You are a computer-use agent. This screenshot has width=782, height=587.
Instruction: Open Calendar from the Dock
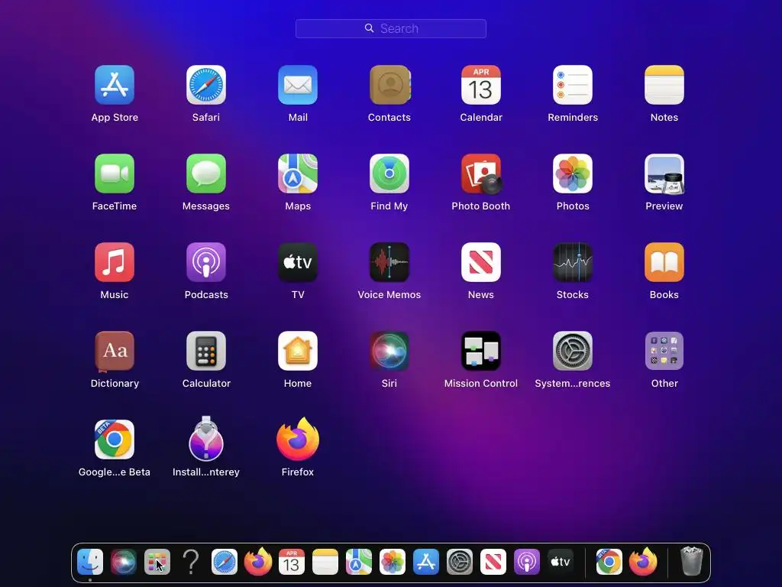tap(291, 562)
